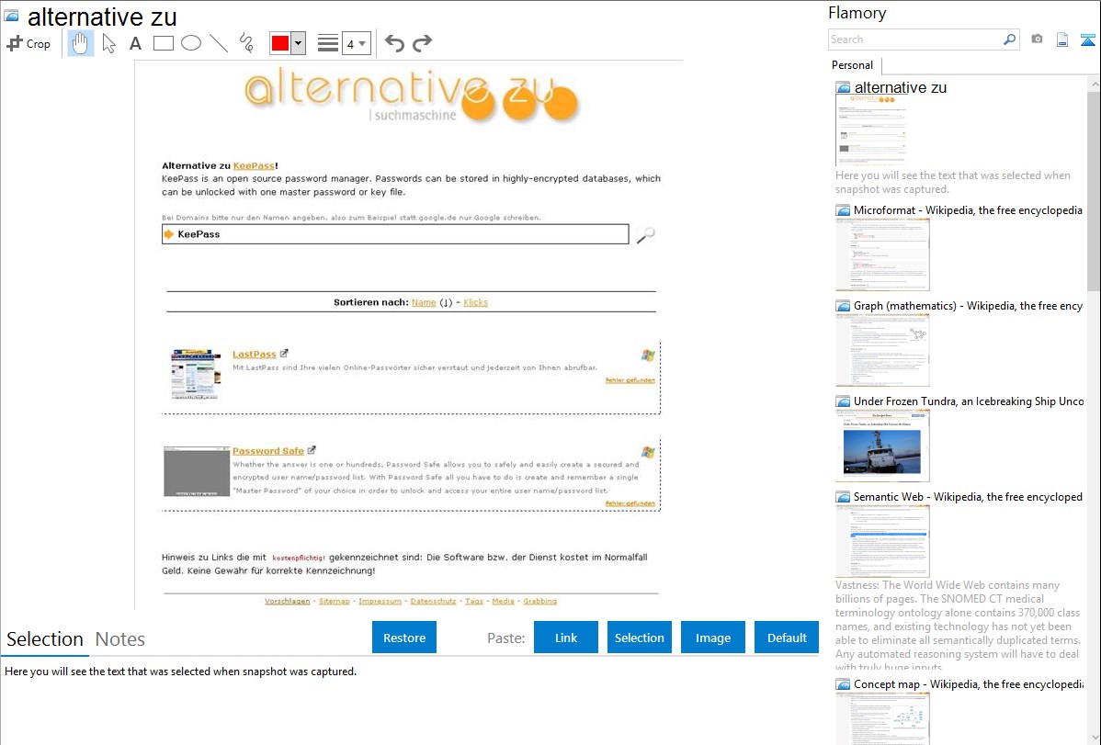Click the KeePass link in the snapshot
The image size is (1101, 745).
coord(254,165)
